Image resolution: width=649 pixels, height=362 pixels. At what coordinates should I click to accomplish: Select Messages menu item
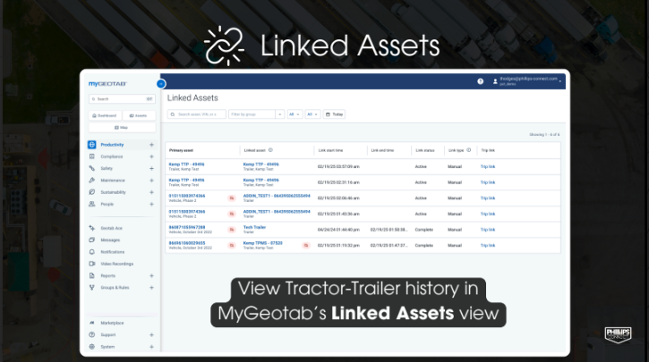coord(110,240)
